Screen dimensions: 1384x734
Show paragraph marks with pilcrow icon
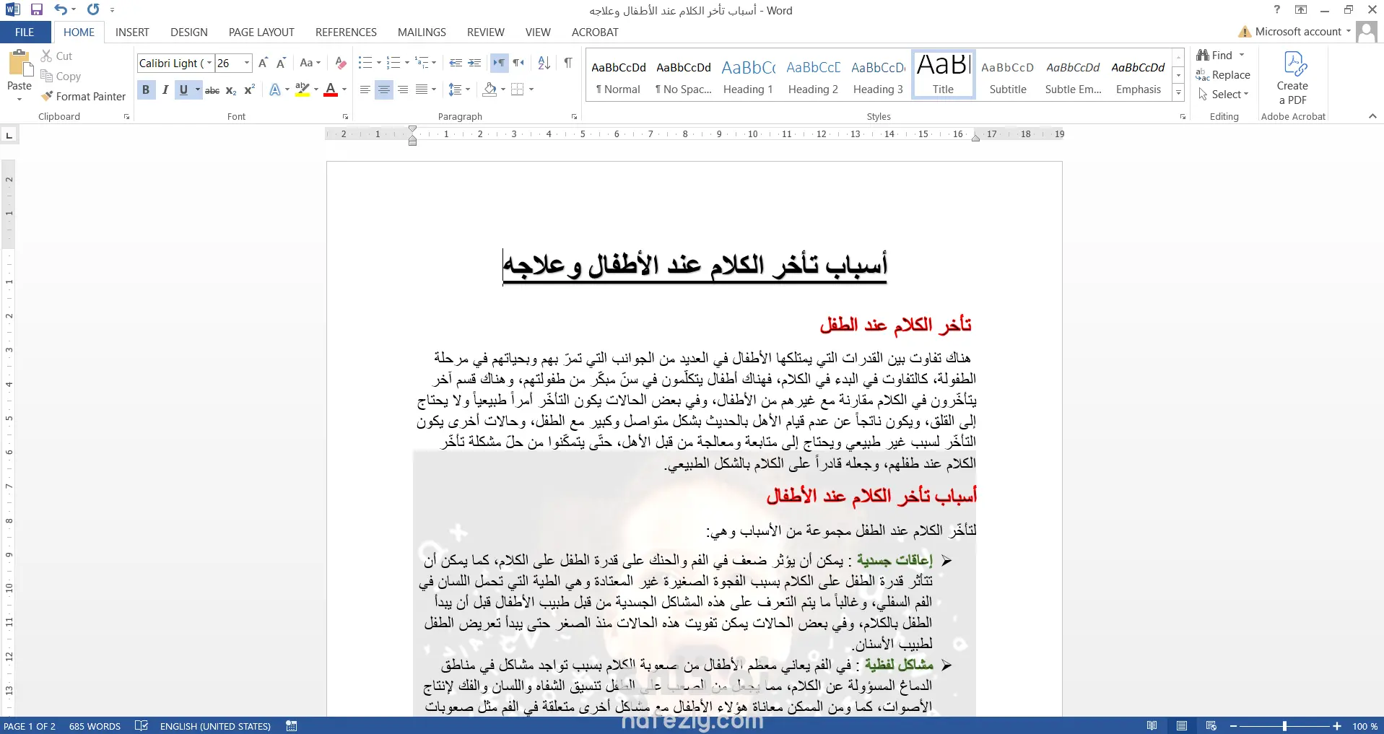click(x=568, y=64)
